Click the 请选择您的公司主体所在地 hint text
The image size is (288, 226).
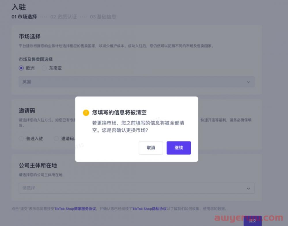pyautogui.click(x=41, y=175)
